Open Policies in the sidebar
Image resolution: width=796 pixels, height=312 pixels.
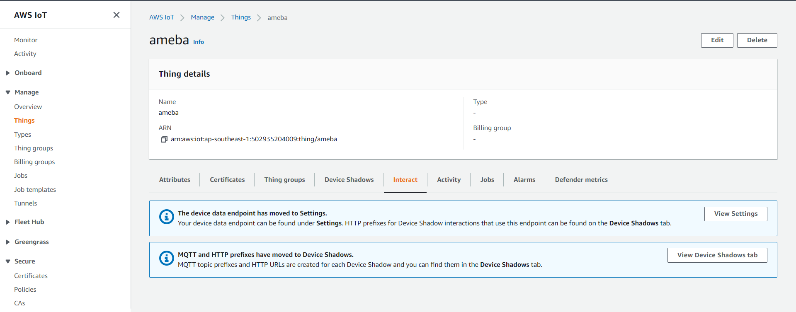25,290
